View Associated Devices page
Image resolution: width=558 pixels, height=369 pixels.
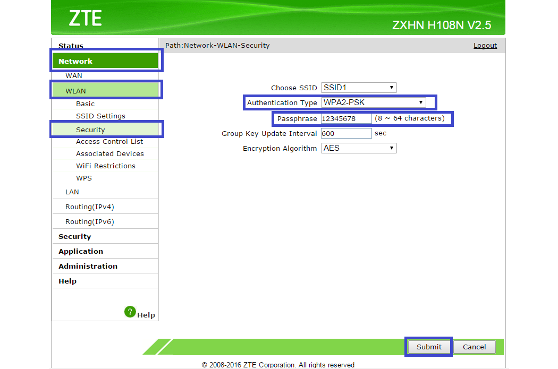click(110, 153)
